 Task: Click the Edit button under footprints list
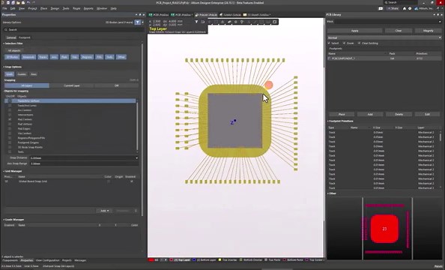pyautogui.click(x=427, y=114)
